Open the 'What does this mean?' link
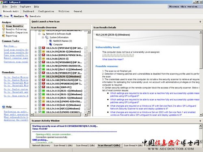203x152 pixels. (113, 59)
